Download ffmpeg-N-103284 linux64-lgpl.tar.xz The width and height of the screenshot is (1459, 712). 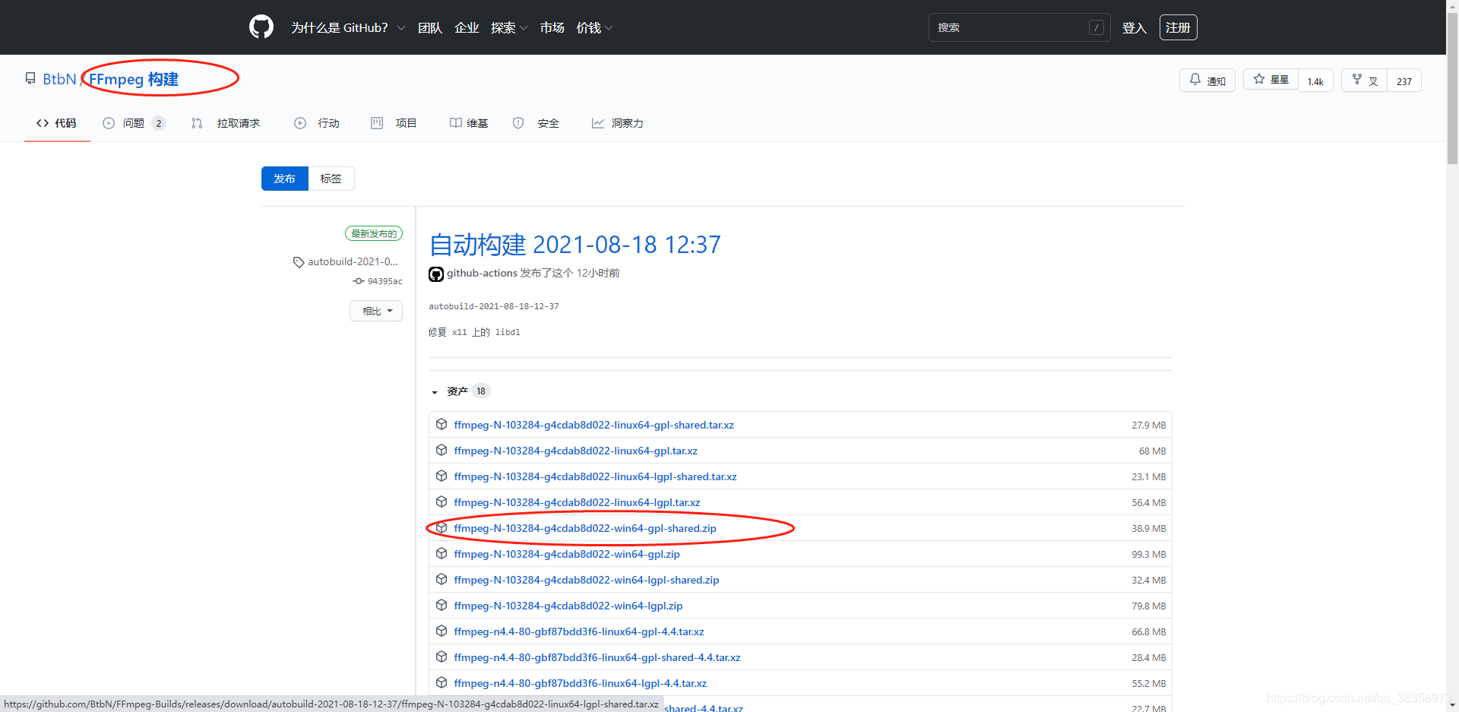[x=577, y=502]
